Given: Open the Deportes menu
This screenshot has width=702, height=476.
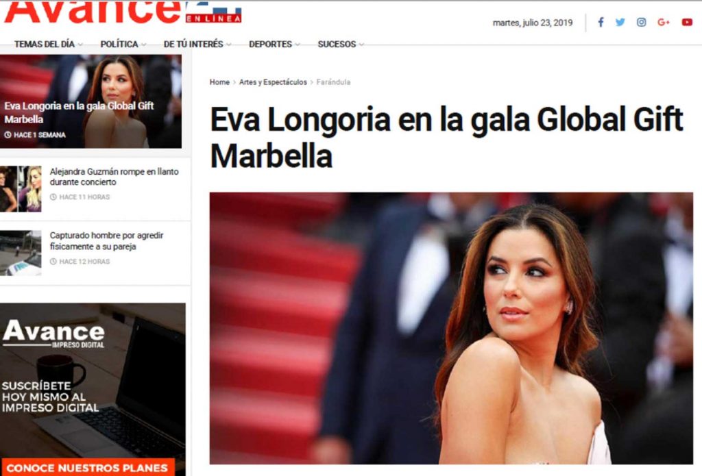Looking at the screenshot, I should [x=274, y=45].
